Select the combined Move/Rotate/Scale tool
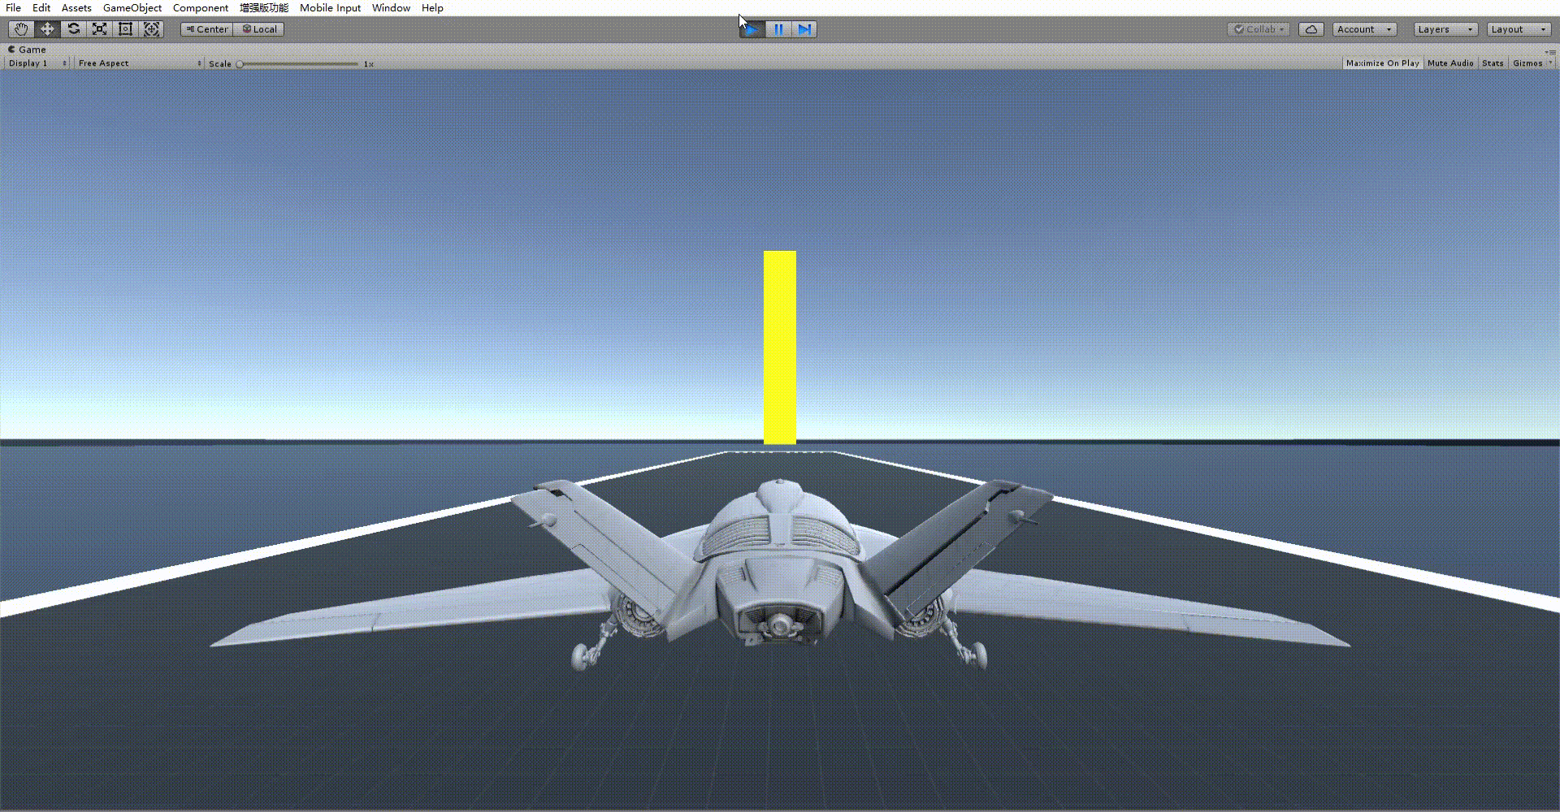The image size is (1560, 812). 151,28
